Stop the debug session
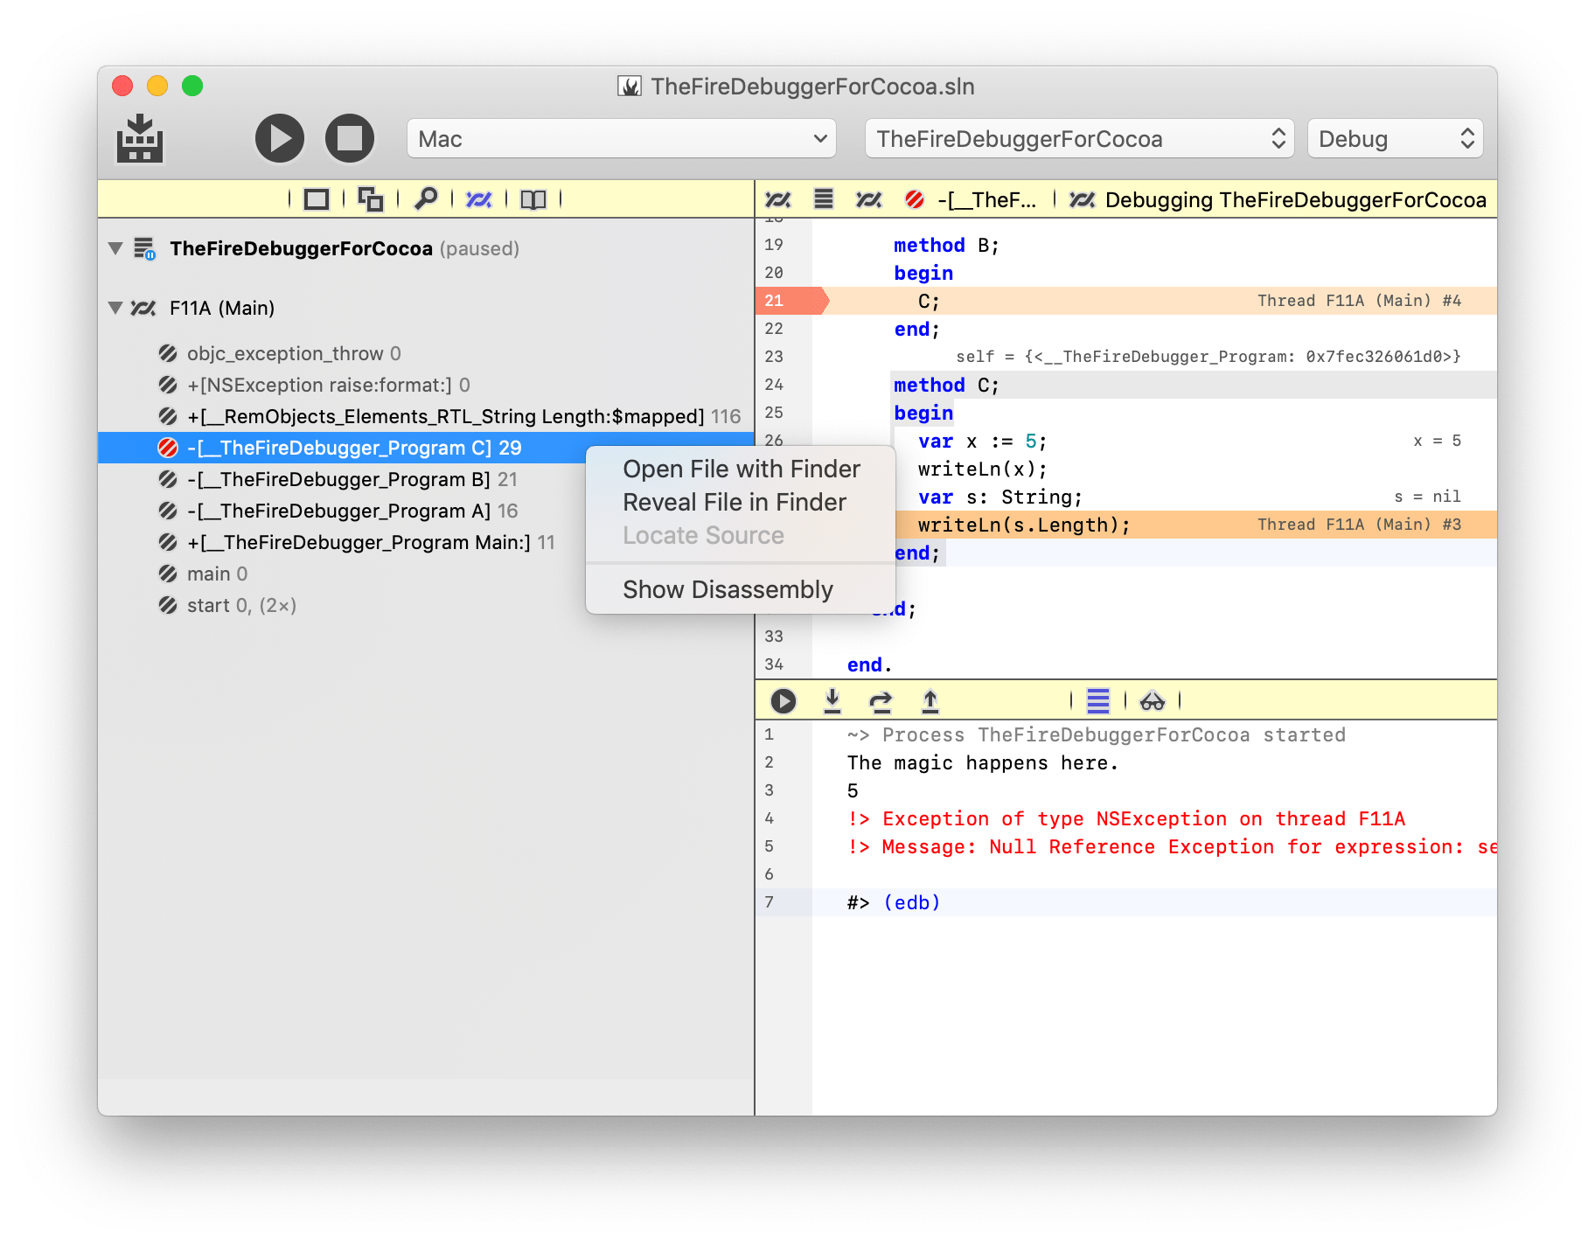Screen dimensions: 1595x1245 point(350,138)
